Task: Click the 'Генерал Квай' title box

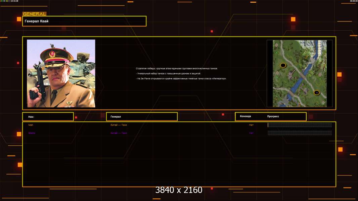Action: coord(84,21)
